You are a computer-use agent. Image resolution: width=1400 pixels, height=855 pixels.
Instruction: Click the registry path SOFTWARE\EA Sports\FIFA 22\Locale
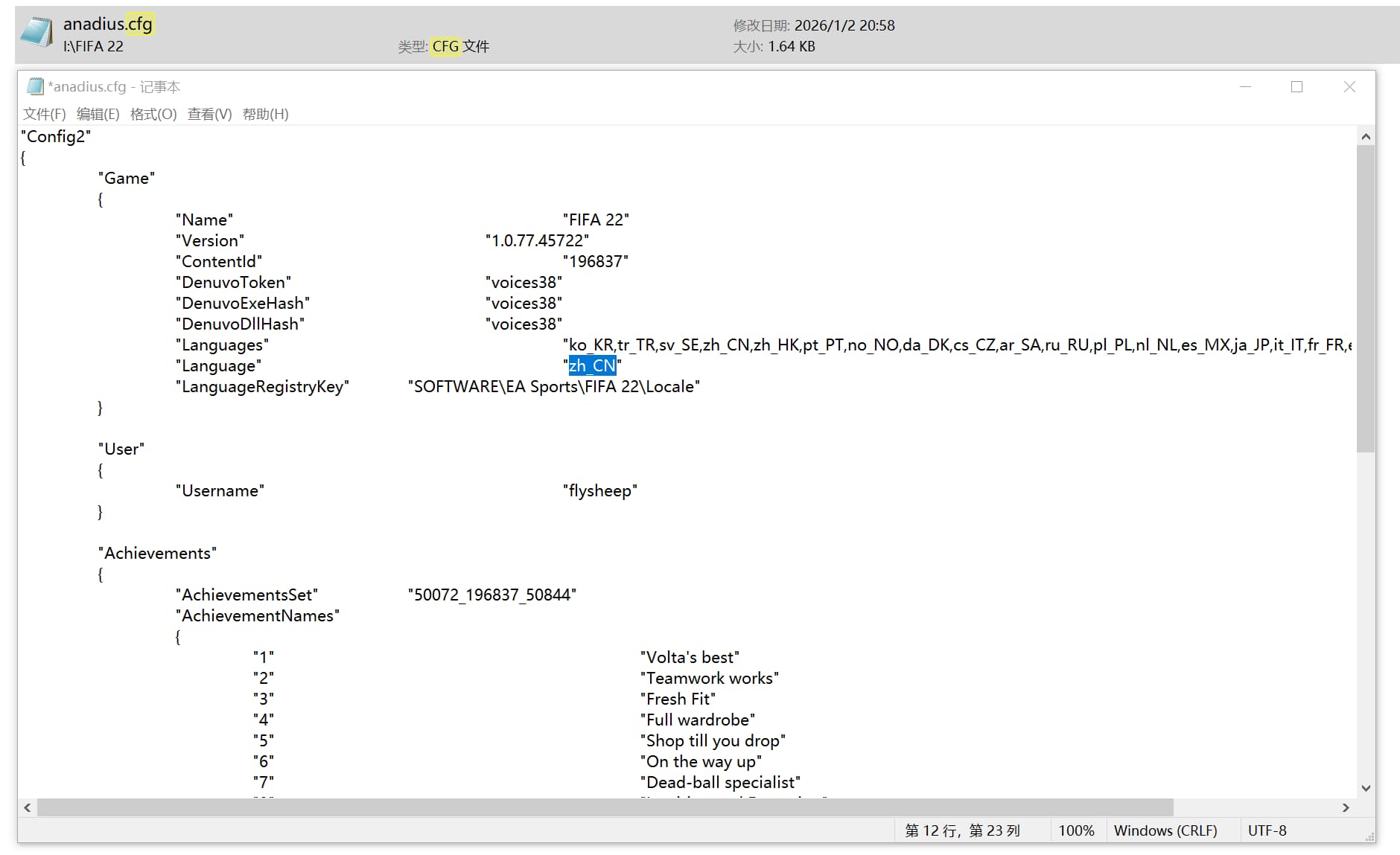(x=554, y=386)
